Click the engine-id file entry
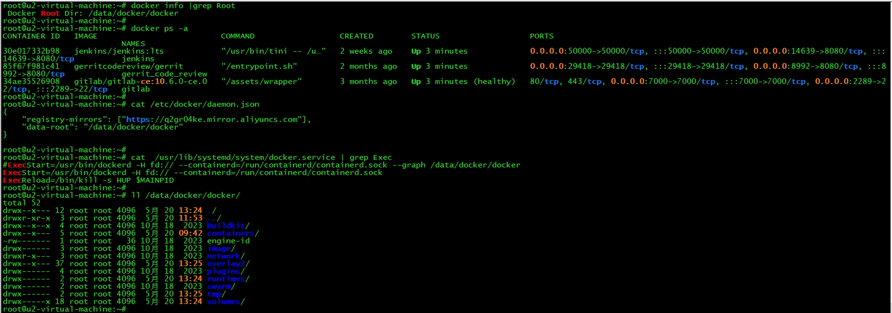The width and height of the screenshot is (892, 313). (228, 241)
